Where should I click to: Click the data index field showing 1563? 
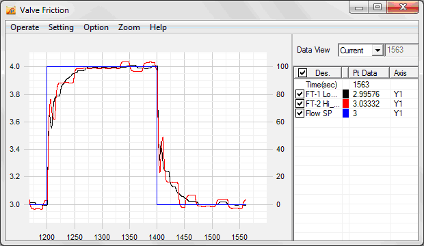[401, 50]
